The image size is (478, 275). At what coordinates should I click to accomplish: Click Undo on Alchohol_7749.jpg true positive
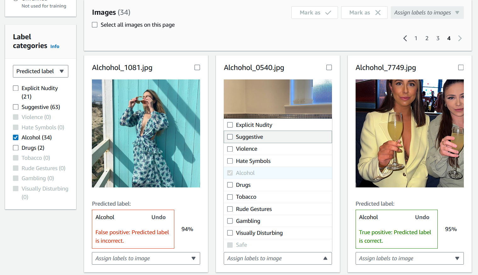(x=422, y=217)
